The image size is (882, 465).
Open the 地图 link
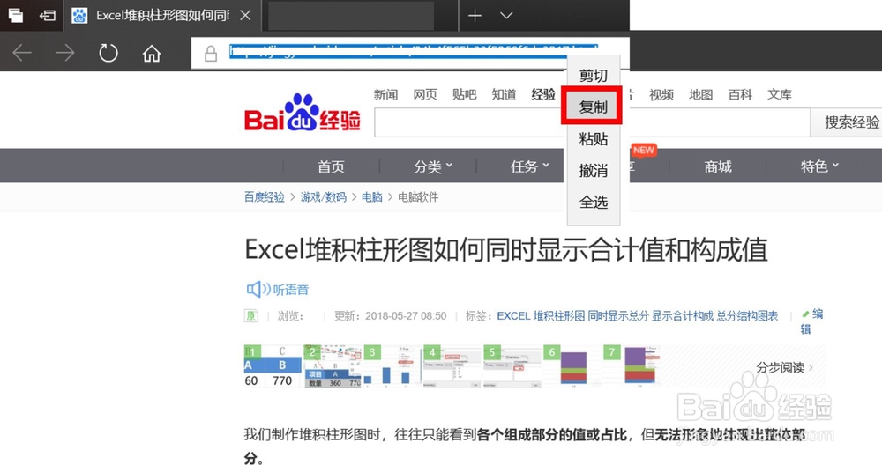coord(701,94)
